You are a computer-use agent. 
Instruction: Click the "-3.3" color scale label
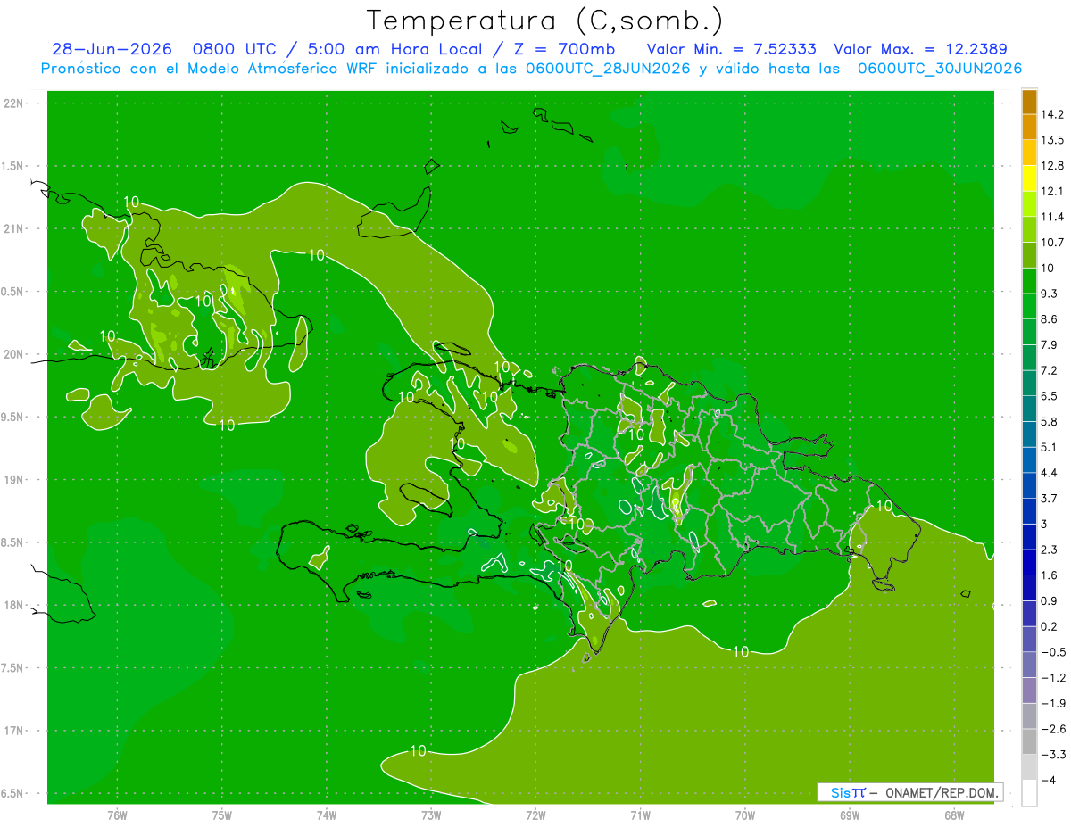pyautogui.click(x=1052, y=755)
